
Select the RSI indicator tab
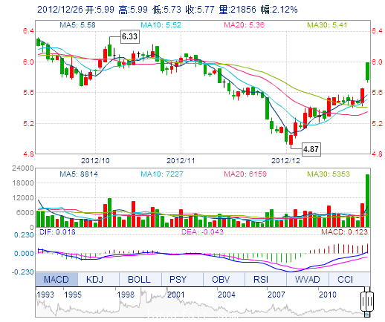coord(261,279)
